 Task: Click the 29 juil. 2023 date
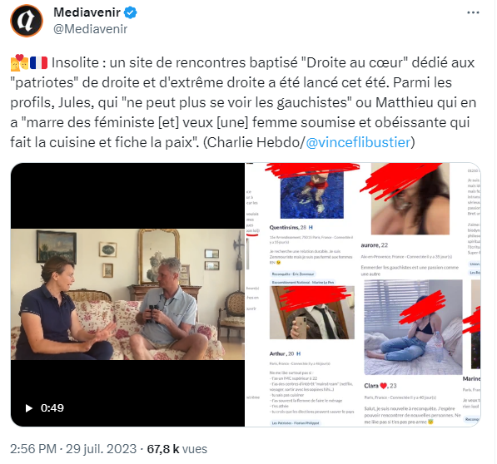101,449
